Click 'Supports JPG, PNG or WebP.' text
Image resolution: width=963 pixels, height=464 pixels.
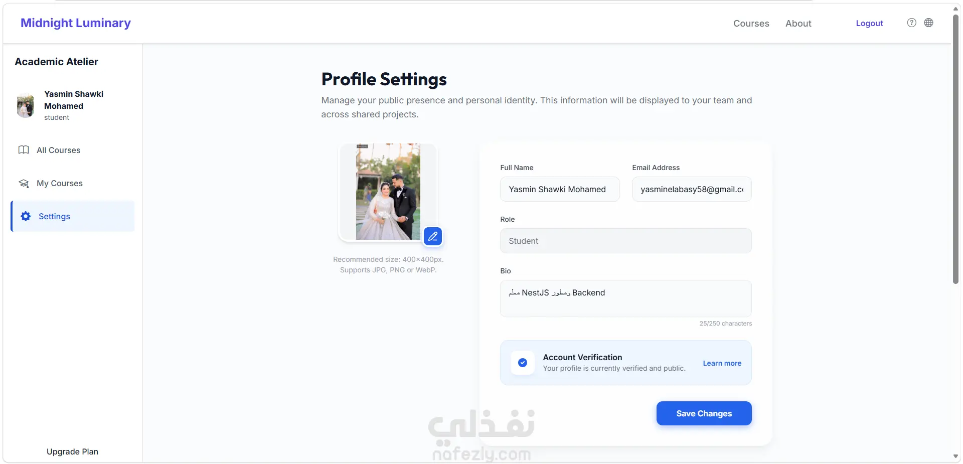click(388, 270)
